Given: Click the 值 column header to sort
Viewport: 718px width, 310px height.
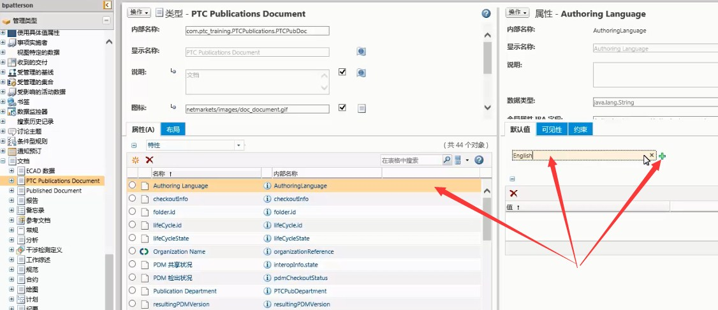Looking at the screenshot, I should click(587, 207).
